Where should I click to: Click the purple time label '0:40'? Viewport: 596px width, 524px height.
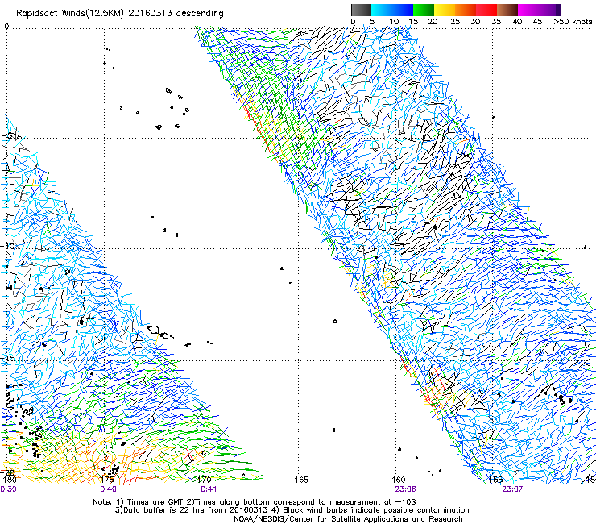tap(109, 489)
